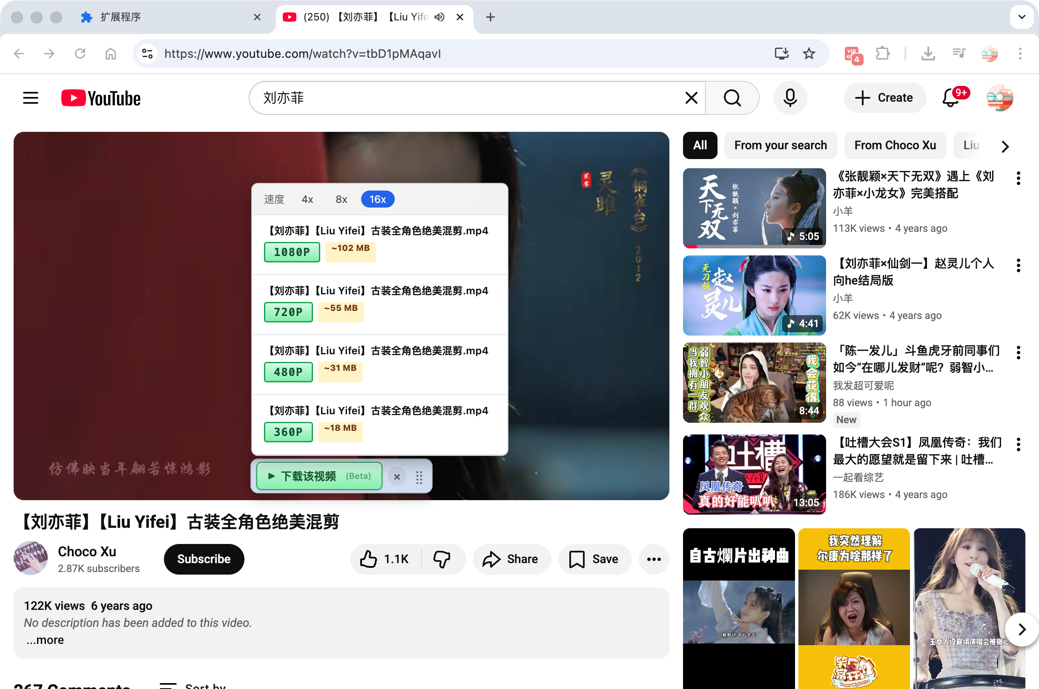The image size is (1039, 689).
Task: Open the browser downloads icon
Action: (x=928, y=54)
